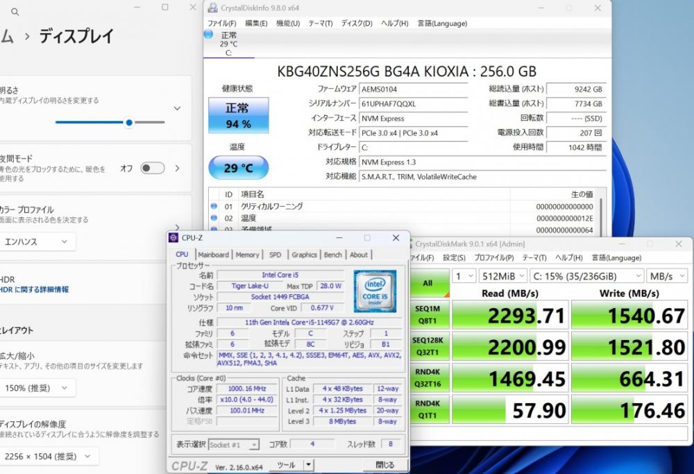This screenshot has height=474, width=694.
Task: Click the serial number field 61UPHAF7QQXL
Action: (414, 103)
